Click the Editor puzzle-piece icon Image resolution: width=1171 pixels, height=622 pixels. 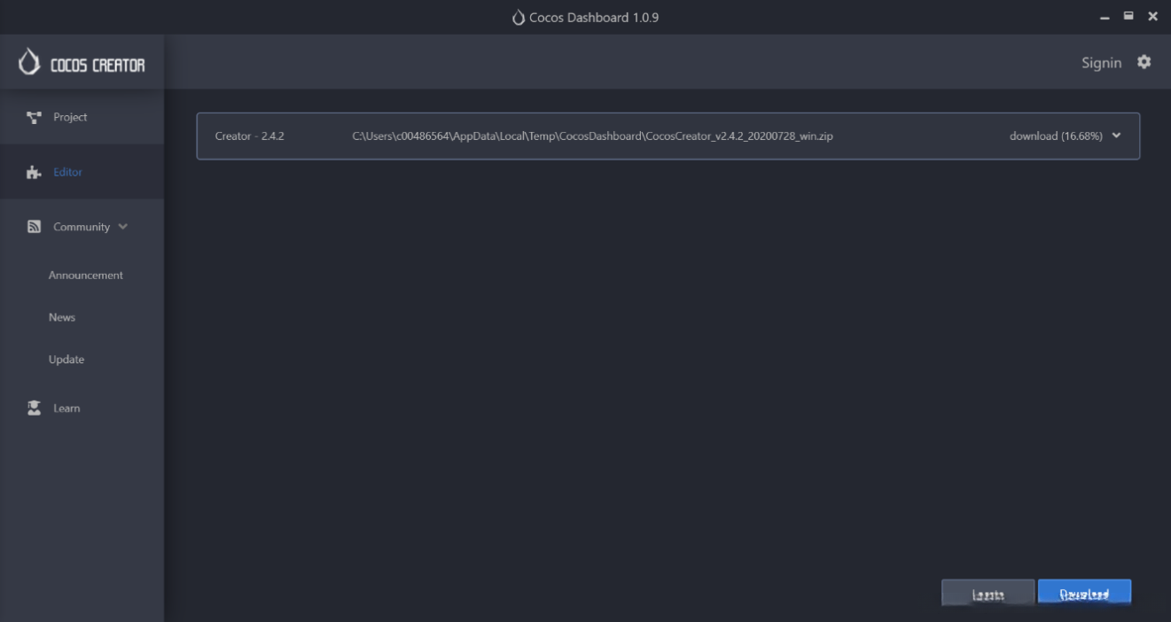coord(34,172)
